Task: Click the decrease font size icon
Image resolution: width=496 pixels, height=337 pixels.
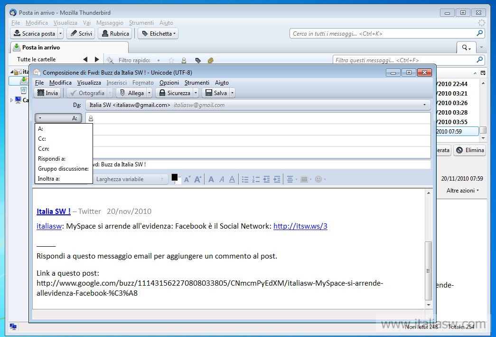Action: click(187, 179)
